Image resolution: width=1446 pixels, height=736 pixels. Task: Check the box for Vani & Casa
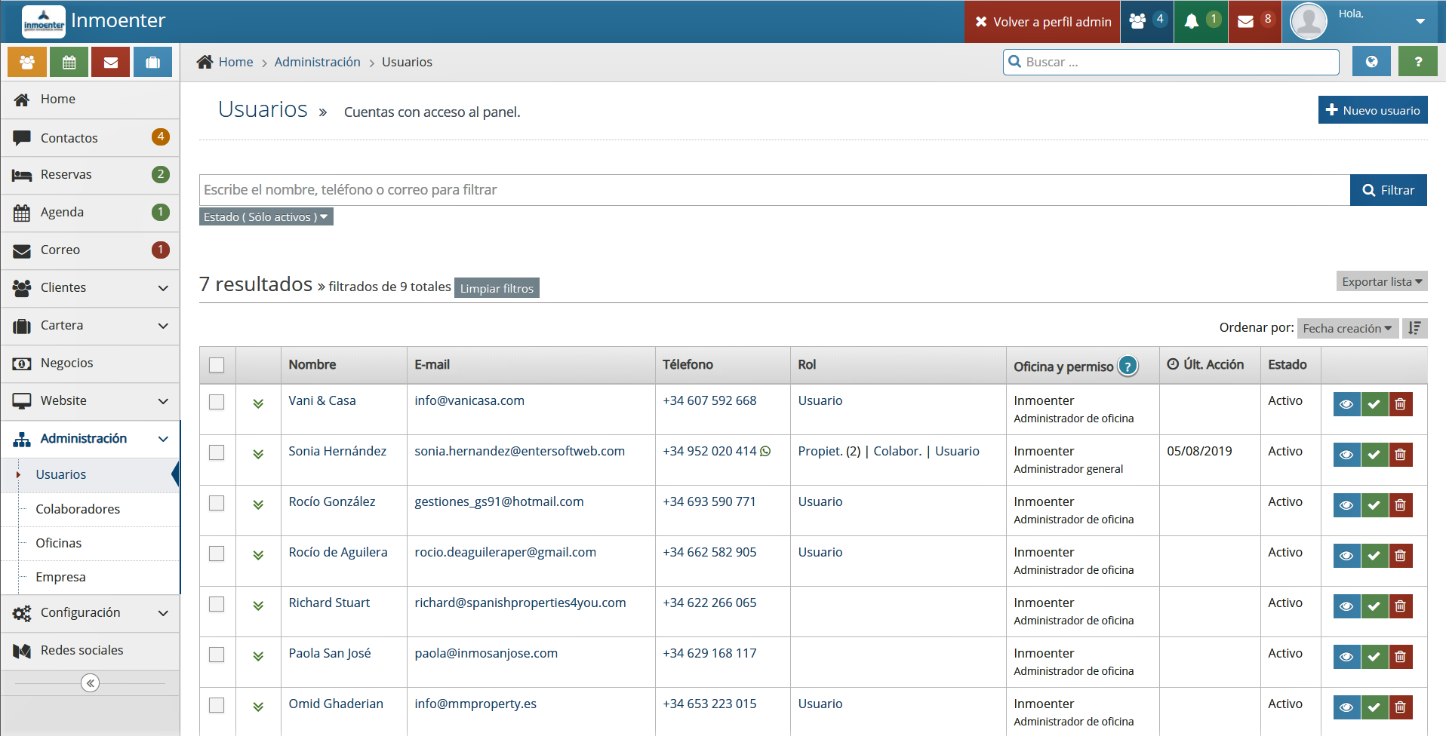[x=217, y=402]
